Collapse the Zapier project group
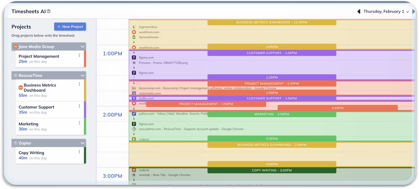This screenshot has width=419, height=189. [x=83, y=143]
